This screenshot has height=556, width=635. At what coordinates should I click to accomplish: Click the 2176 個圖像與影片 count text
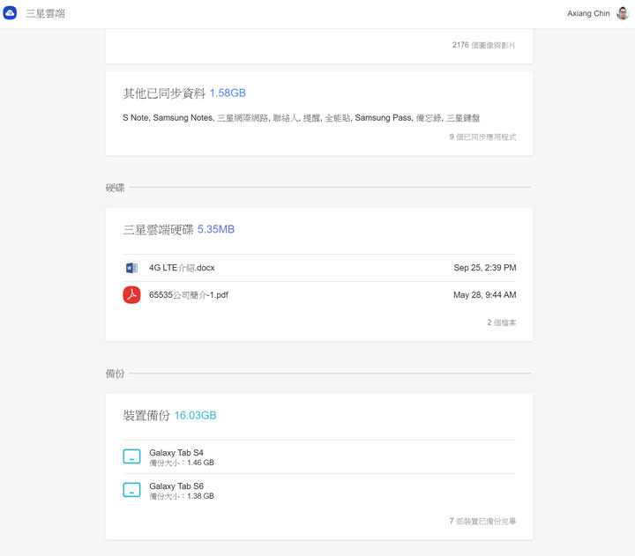click(483, 45)
